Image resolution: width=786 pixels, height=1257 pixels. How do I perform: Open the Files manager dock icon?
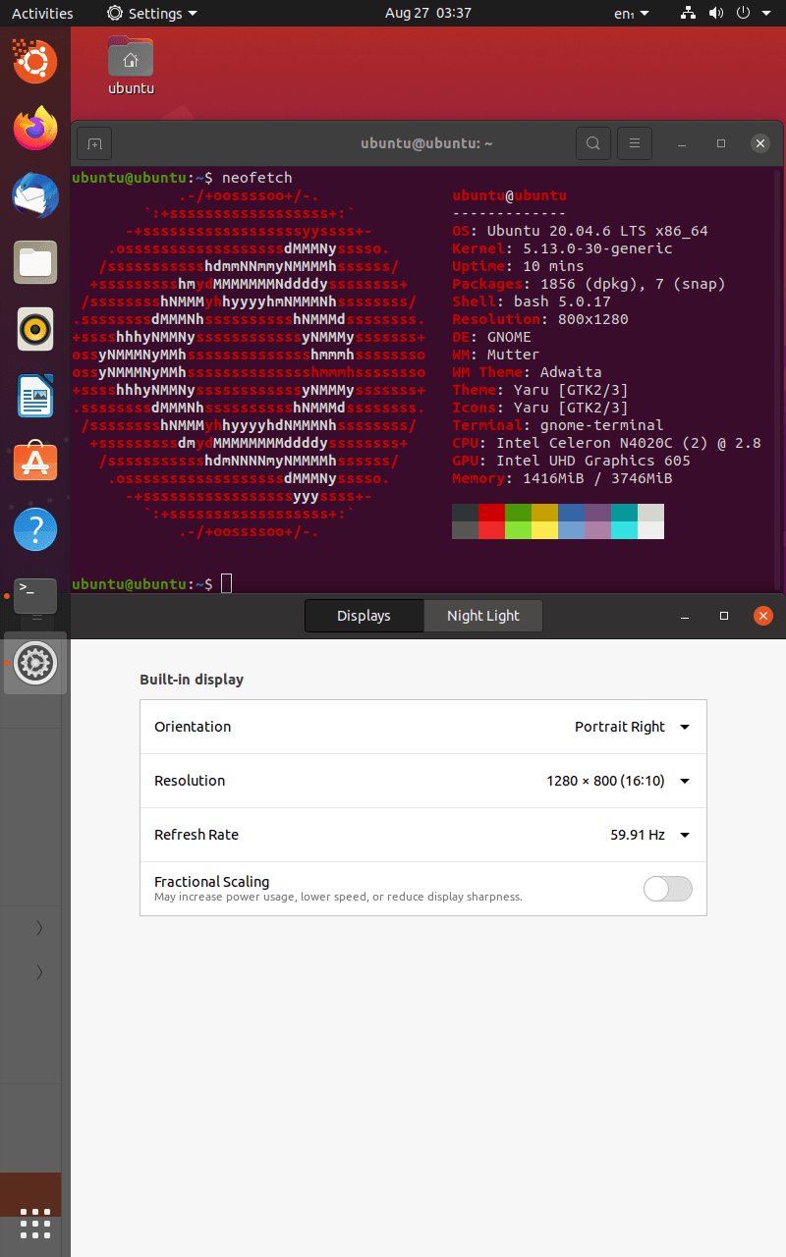(x=34, y=262)
